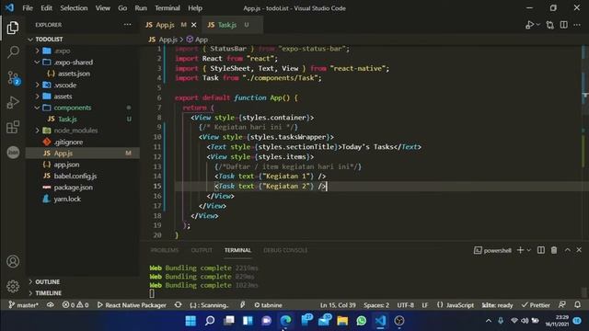
Task: Maximize the terminal panel size
Action: pyautogui.click(x=567, y=250)
